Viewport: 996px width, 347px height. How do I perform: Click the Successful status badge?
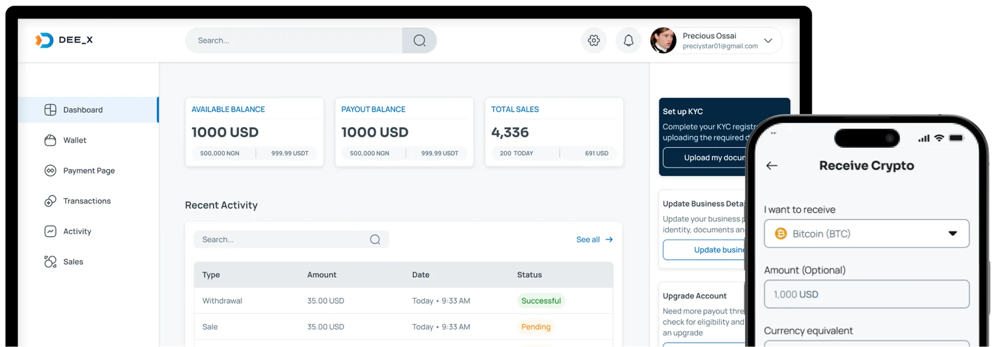[541, 301]
